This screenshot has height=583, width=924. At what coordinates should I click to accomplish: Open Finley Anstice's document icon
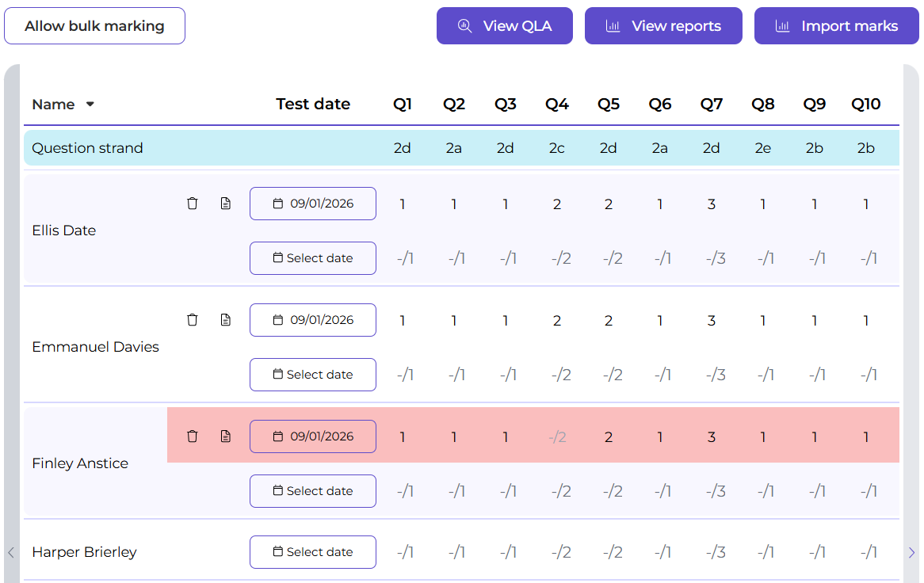(226, 436)
